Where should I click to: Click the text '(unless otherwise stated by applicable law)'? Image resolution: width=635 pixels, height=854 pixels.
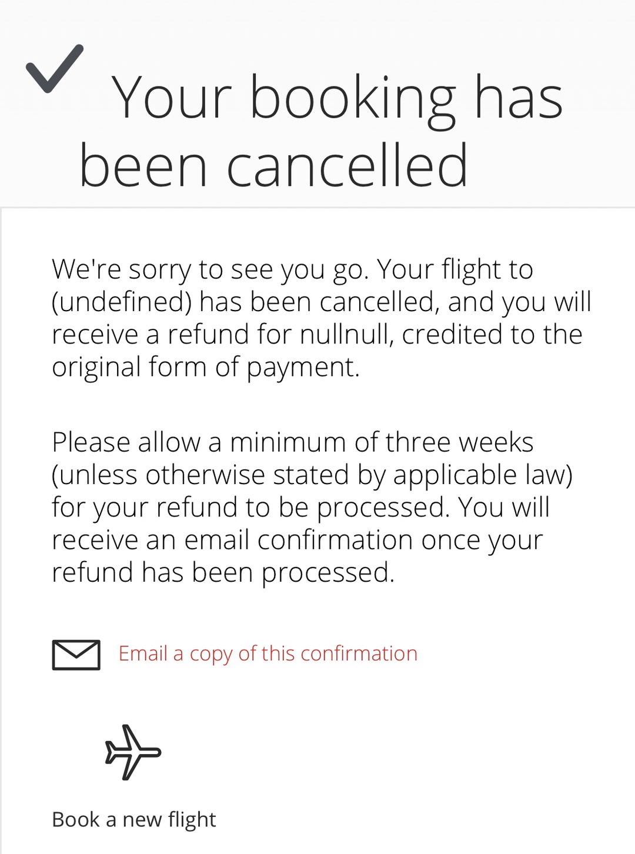(x=312, y=475)
